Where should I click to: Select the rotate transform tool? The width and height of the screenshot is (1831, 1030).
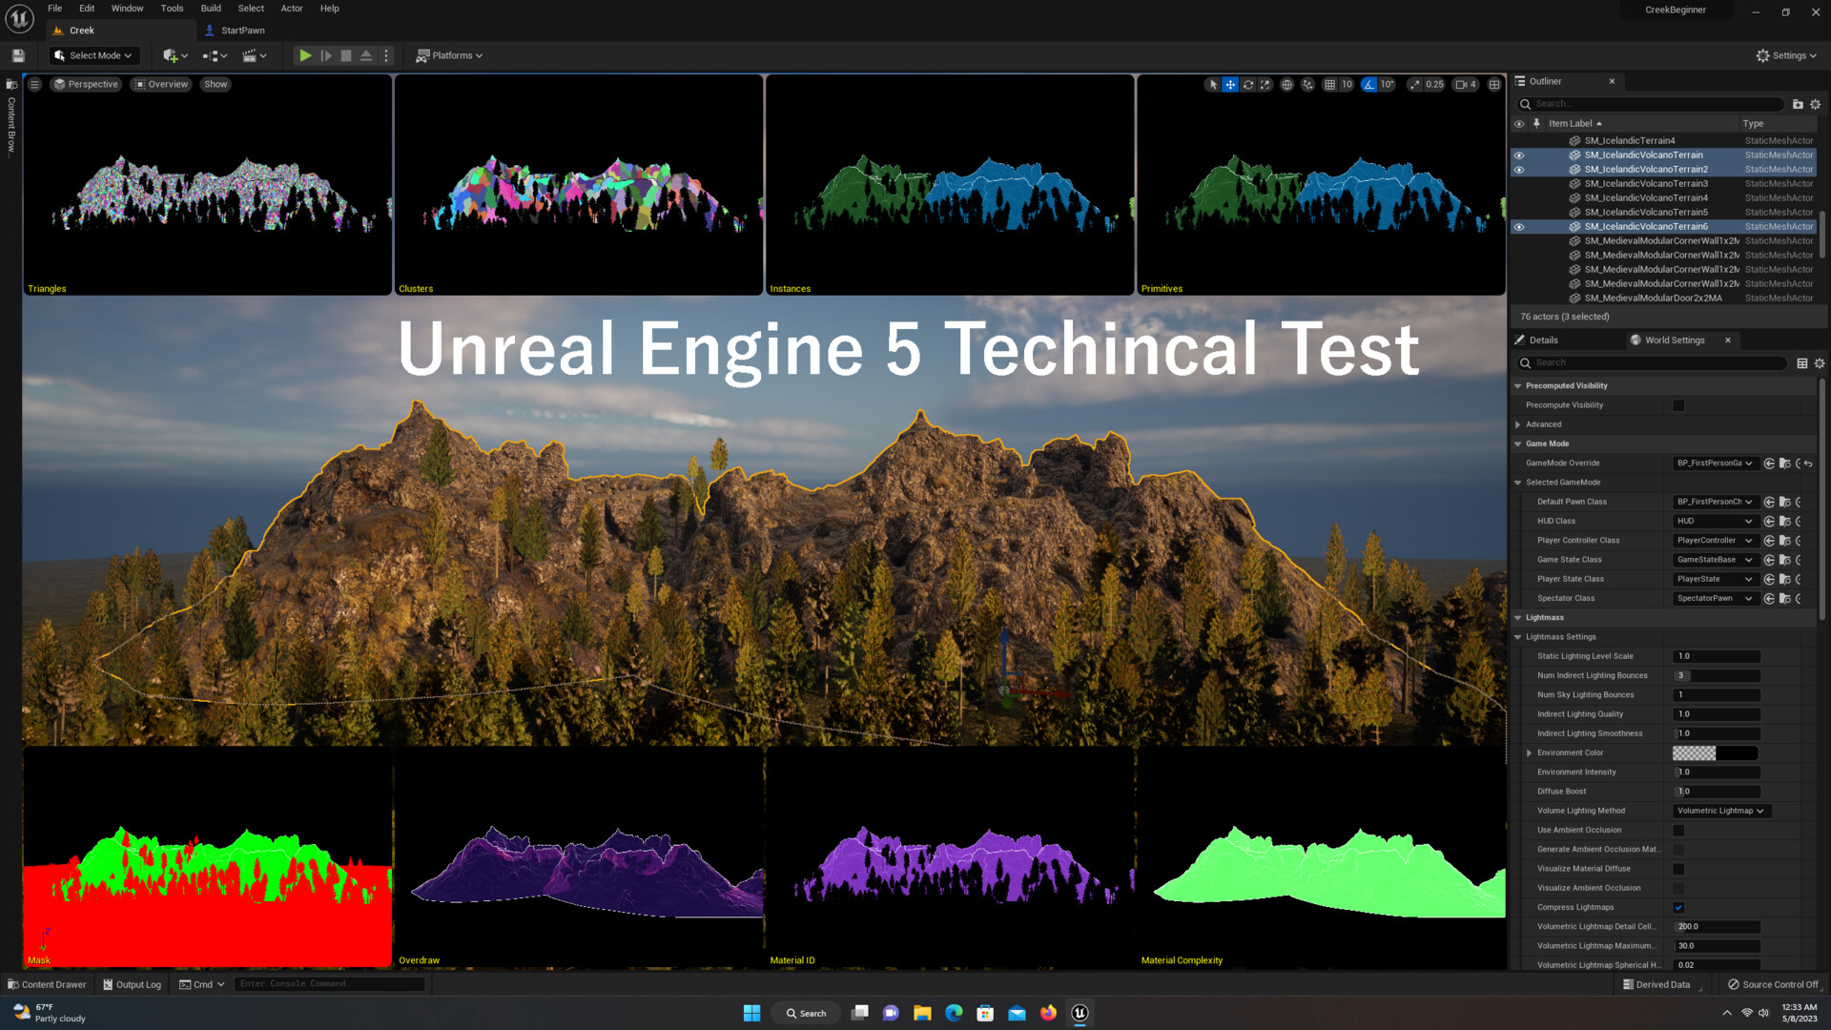point(1247,85)
